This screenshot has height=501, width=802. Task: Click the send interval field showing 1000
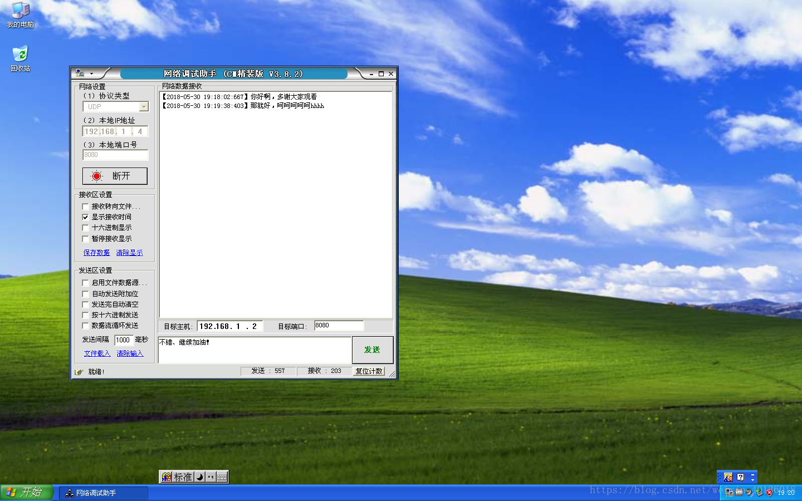(123, 340)
